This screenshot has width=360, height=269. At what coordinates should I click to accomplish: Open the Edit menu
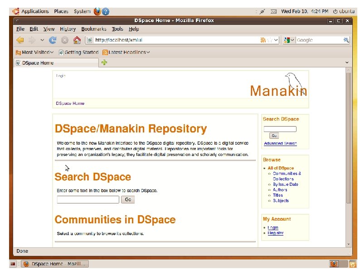34,29
